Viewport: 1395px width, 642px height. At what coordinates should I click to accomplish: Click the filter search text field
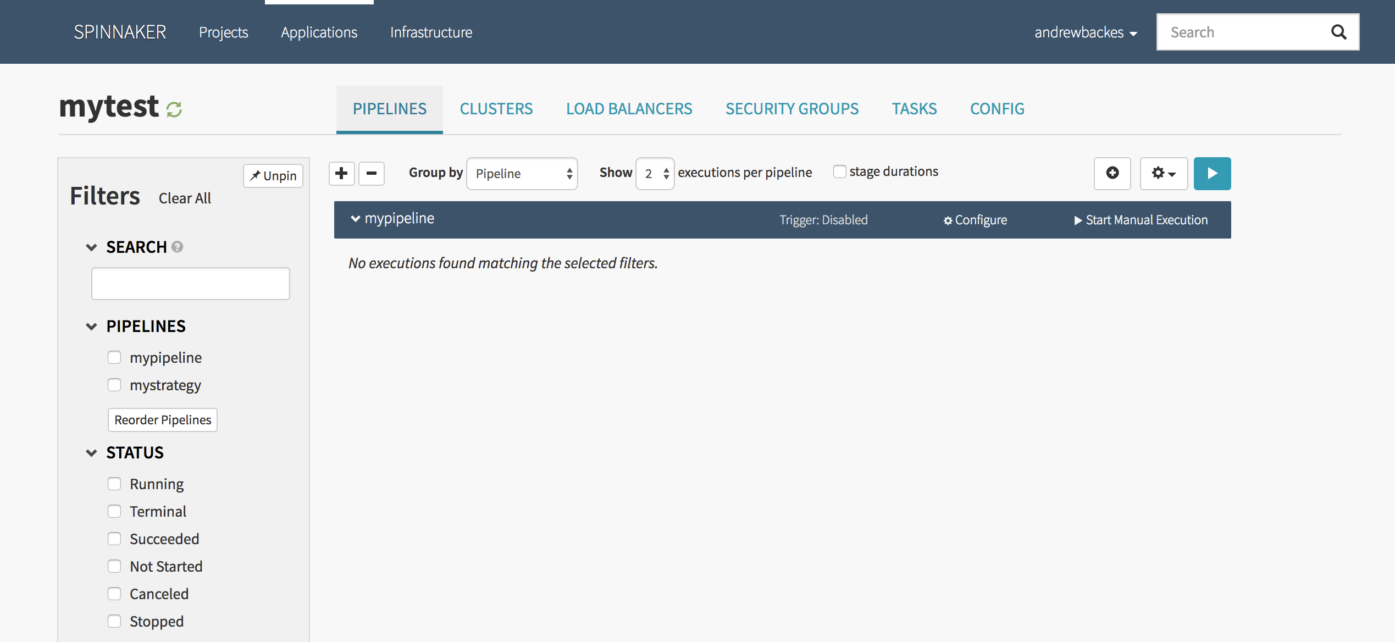(190, 284)
